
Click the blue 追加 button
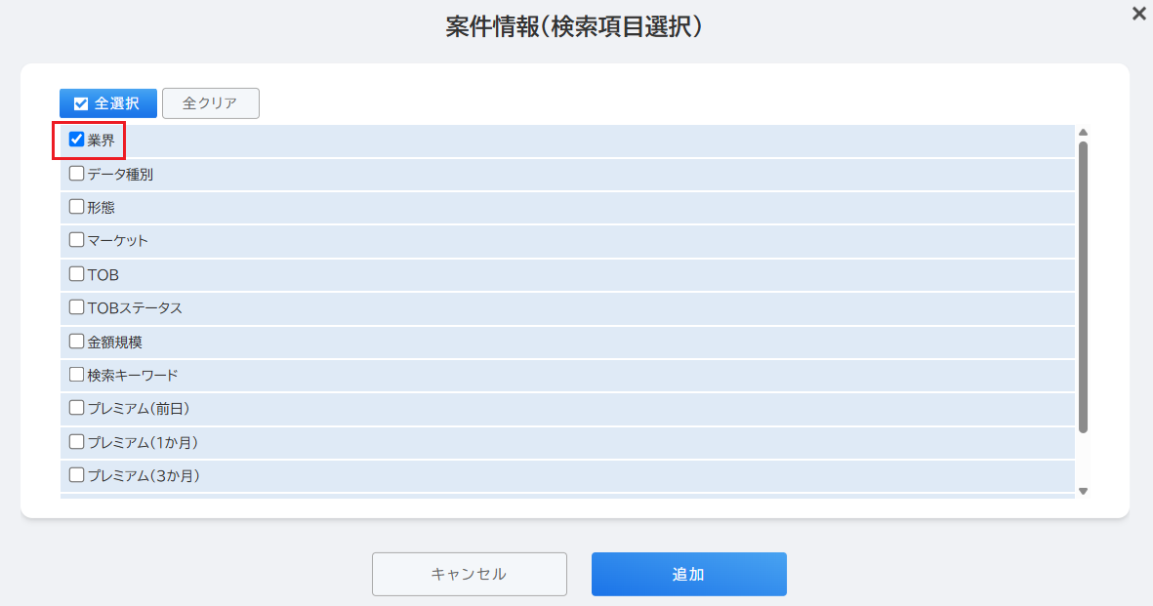[689, 575]
